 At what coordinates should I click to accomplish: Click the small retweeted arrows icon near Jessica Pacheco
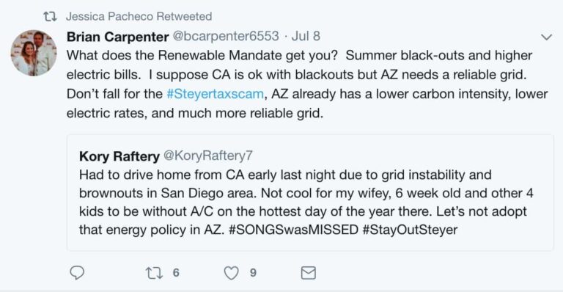pyautogui.click(x=50, y=17)
